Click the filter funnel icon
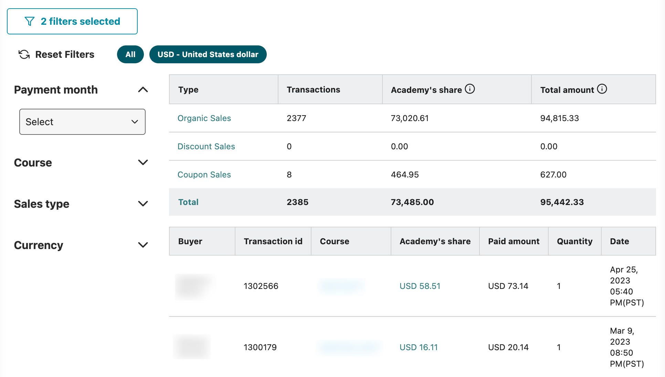The height and width of the screenshot is (377, 665). tap(30, 21)
